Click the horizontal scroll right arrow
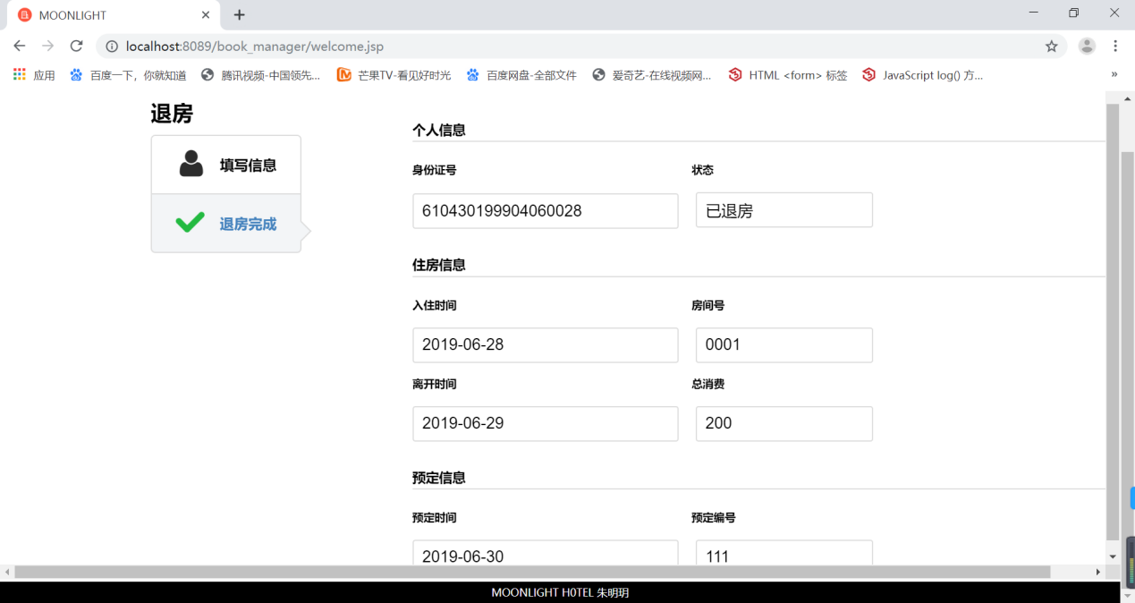The image size is (1135, 603). [x=1098, y=572]
